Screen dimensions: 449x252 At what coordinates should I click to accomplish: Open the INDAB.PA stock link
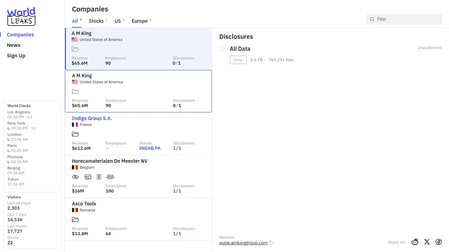(150, 148)
